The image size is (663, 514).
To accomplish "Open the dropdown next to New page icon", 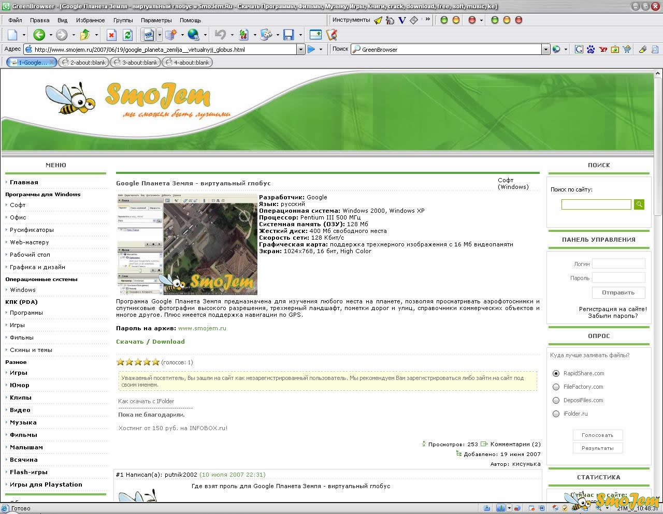I will coord(24,35).
